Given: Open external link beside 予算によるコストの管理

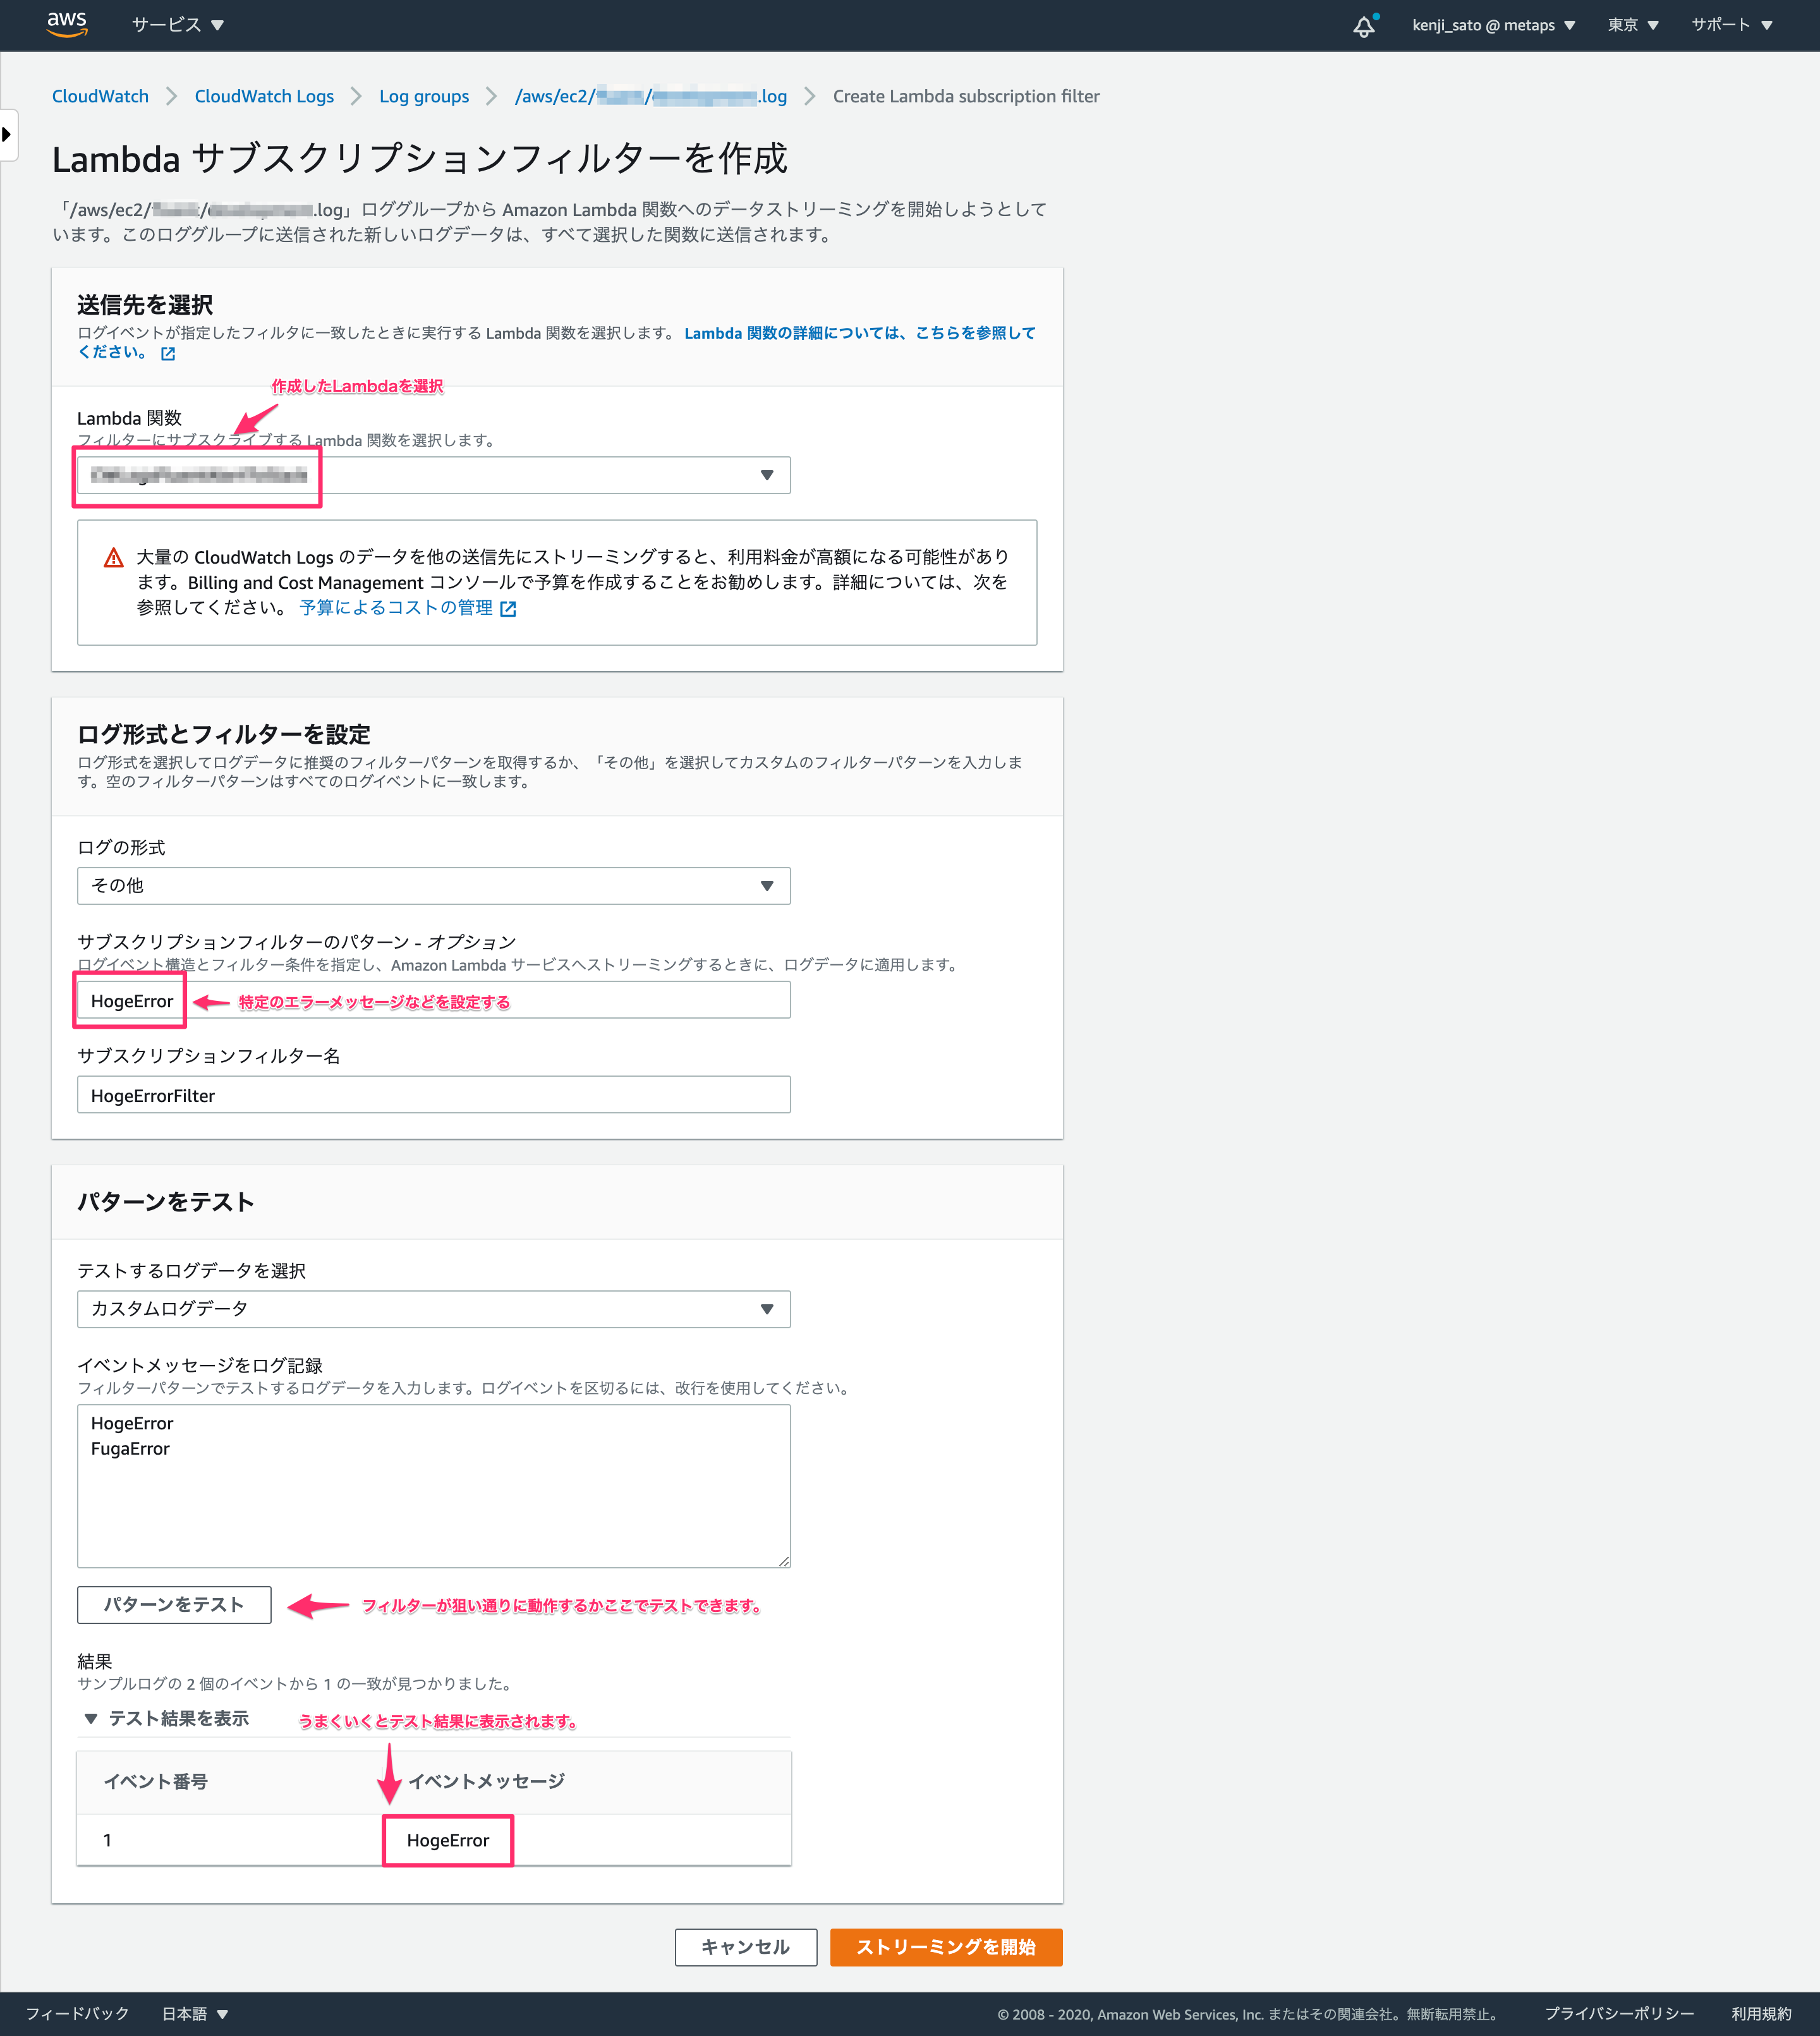Looking at the screenshot, I should (x=509, y=608).
